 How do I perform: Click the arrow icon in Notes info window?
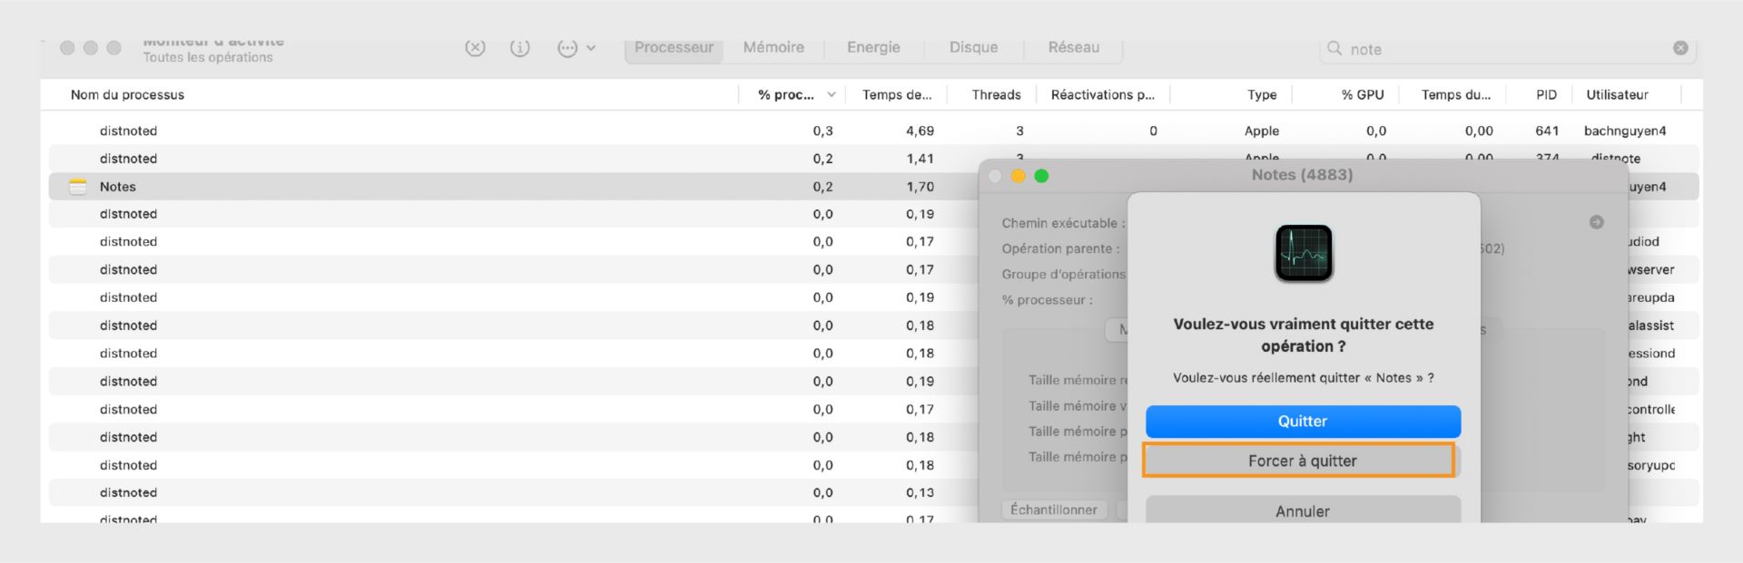tap(1597, 222)
